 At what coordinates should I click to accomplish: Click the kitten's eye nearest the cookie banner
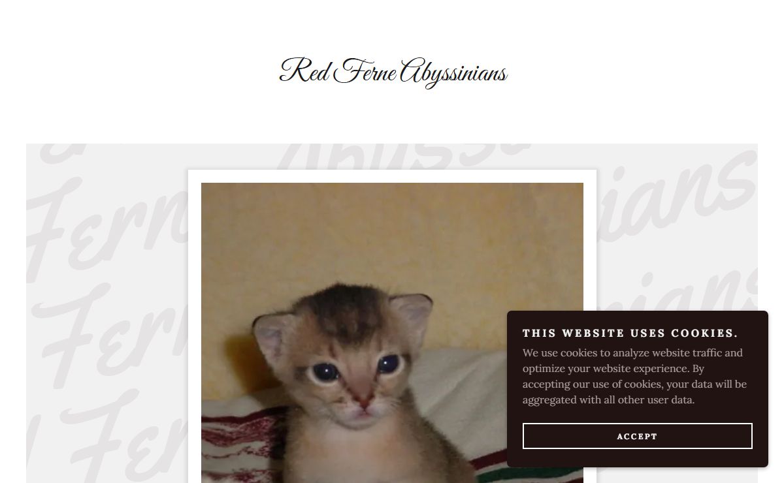pos(388,364)
